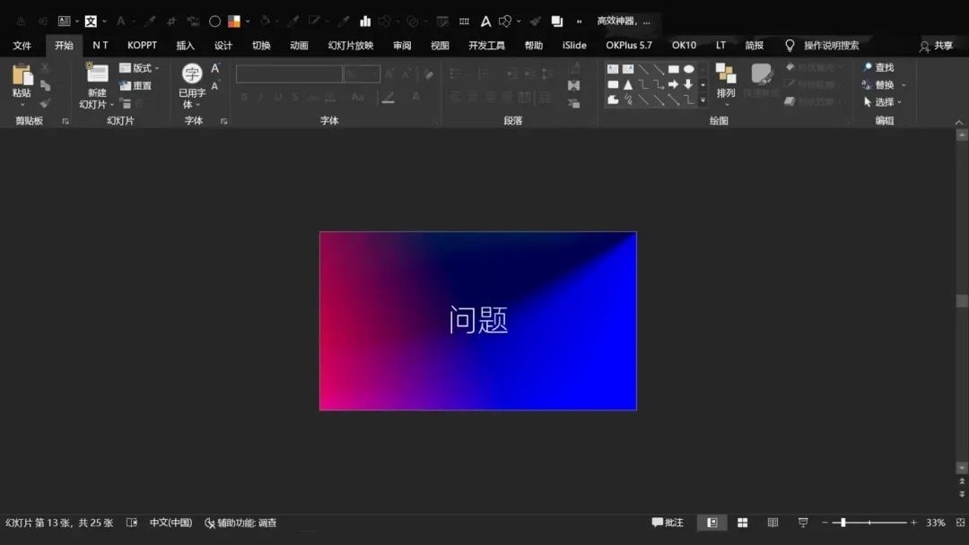Switch to the 幻灯片放映 Slide Show tab
This screenshot has width=969, height=545.
pos(351,46)
